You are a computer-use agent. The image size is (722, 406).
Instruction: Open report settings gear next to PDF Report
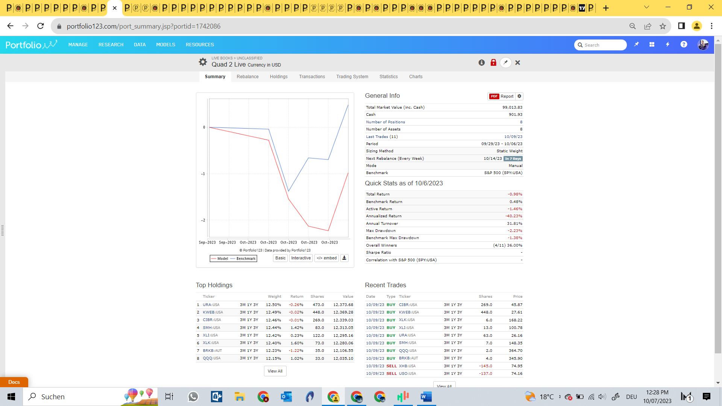click(x=519, y=96)
